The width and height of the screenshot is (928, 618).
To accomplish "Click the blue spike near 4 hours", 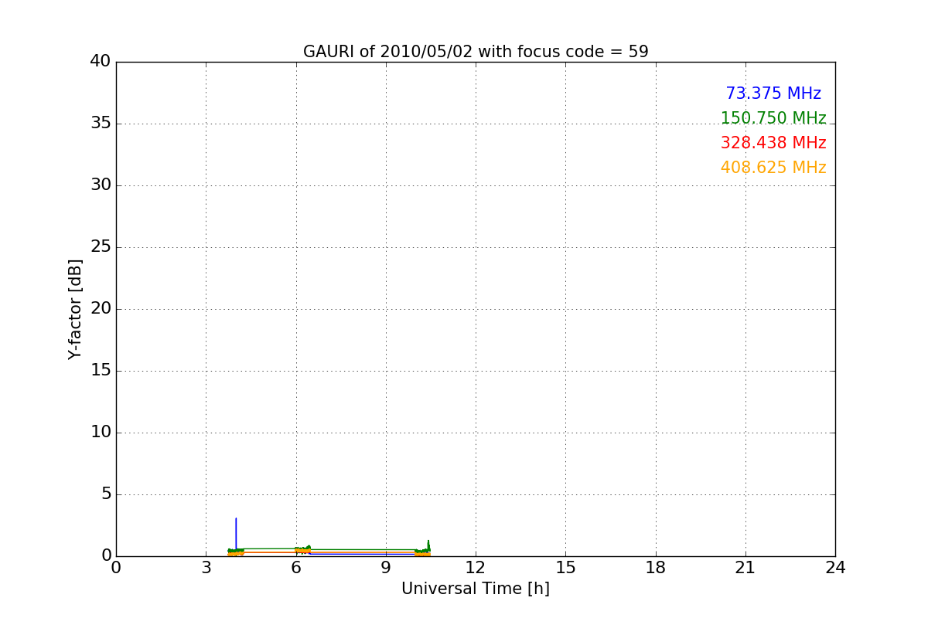I will (x=236, y=535).
